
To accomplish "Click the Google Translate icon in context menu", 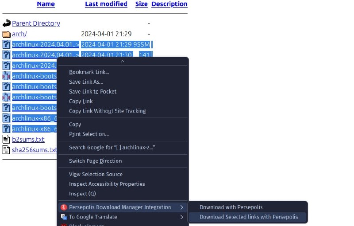I will click(64, 217).
